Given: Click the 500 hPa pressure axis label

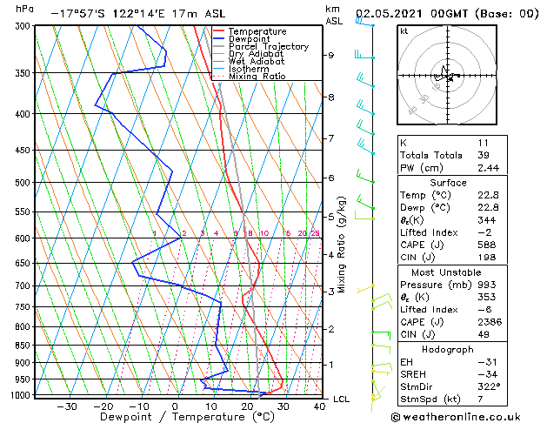Looking at the screenshot, I should click(x=23, y=183).
